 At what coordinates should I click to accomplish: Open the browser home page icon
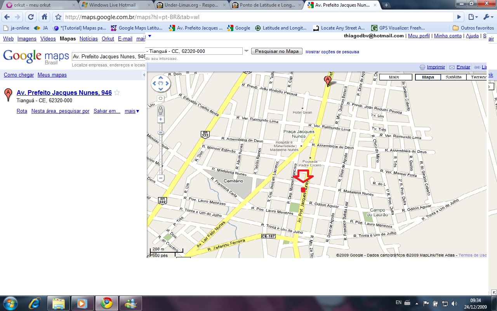pyautogui.click(x=44, y=17)
